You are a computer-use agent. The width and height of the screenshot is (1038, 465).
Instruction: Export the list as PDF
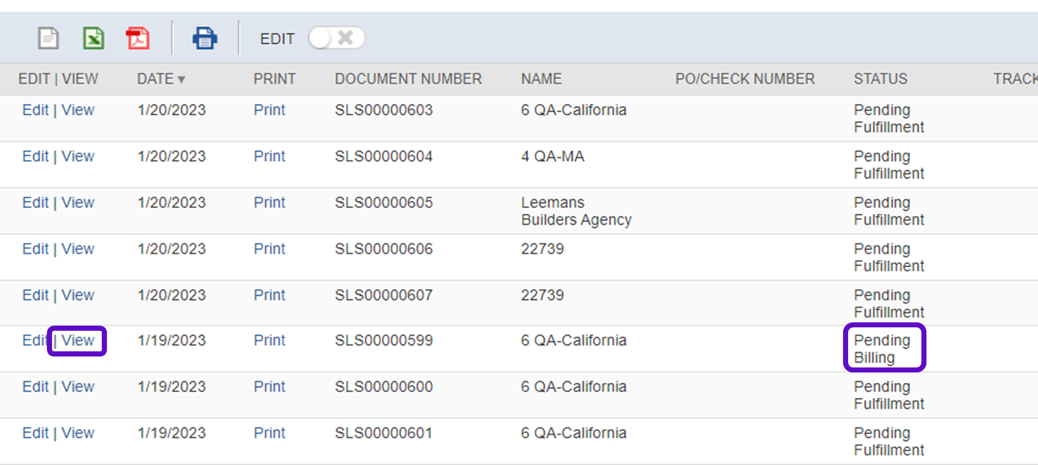point(138,39)
